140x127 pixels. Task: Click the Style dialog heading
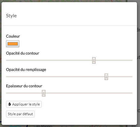click(x=11, y=16)
